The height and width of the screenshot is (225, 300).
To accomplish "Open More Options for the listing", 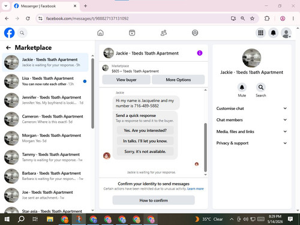I will [x=178, y=80].
